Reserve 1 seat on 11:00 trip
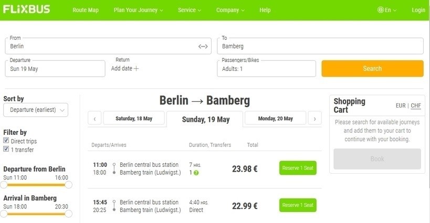This screenshot has height=223, width=430. pos(298,168)
